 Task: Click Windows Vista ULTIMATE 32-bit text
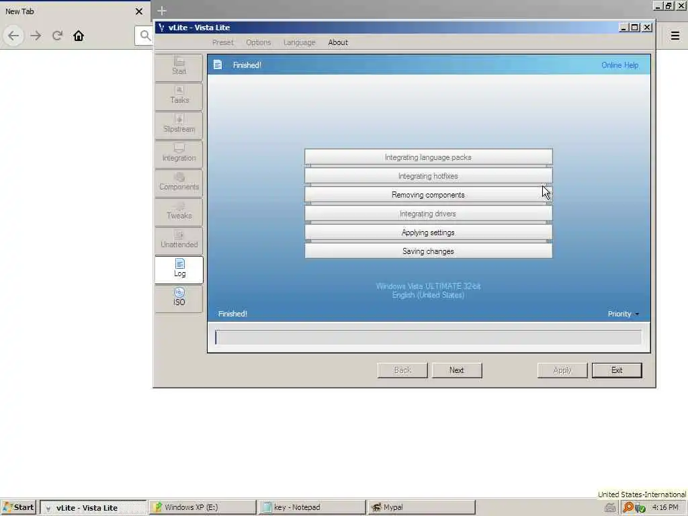tap(428, 286)
